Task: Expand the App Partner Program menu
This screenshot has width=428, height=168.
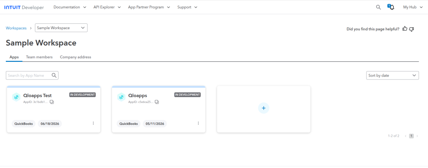Action: point(149,7)
